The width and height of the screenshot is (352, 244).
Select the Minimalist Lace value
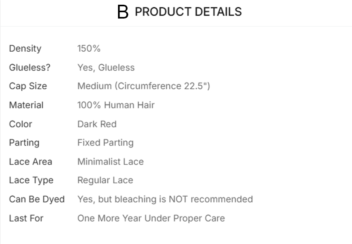(110, 161)
